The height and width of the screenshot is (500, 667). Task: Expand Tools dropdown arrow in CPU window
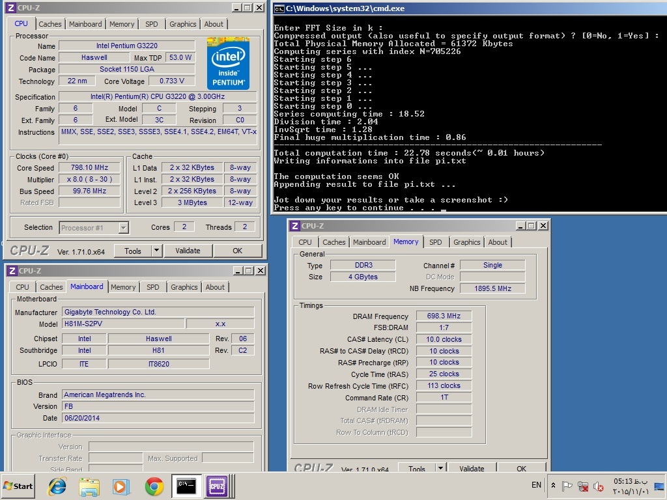click(x=156, y=251)
